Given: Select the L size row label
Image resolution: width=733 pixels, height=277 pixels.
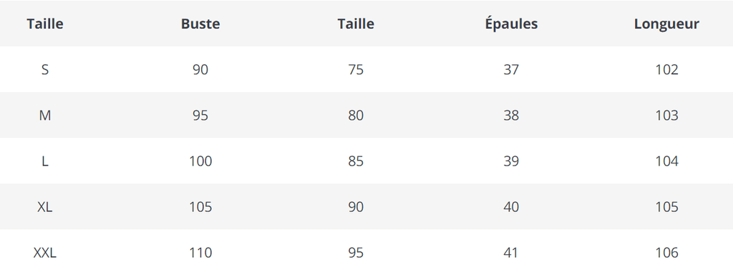Looking at the screenshot, I should [45, 161].
